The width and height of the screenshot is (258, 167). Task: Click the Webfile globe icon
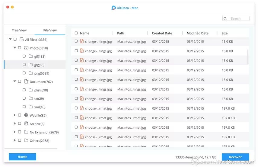(x=26, y=115)
